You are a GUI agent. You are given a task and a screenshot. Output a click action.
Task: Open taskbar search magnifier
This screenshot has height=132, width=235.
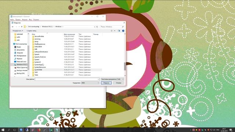pos(9,130)
